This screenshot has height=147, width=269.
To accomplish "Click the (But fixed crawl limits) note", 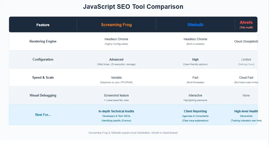I will [246, 82].
